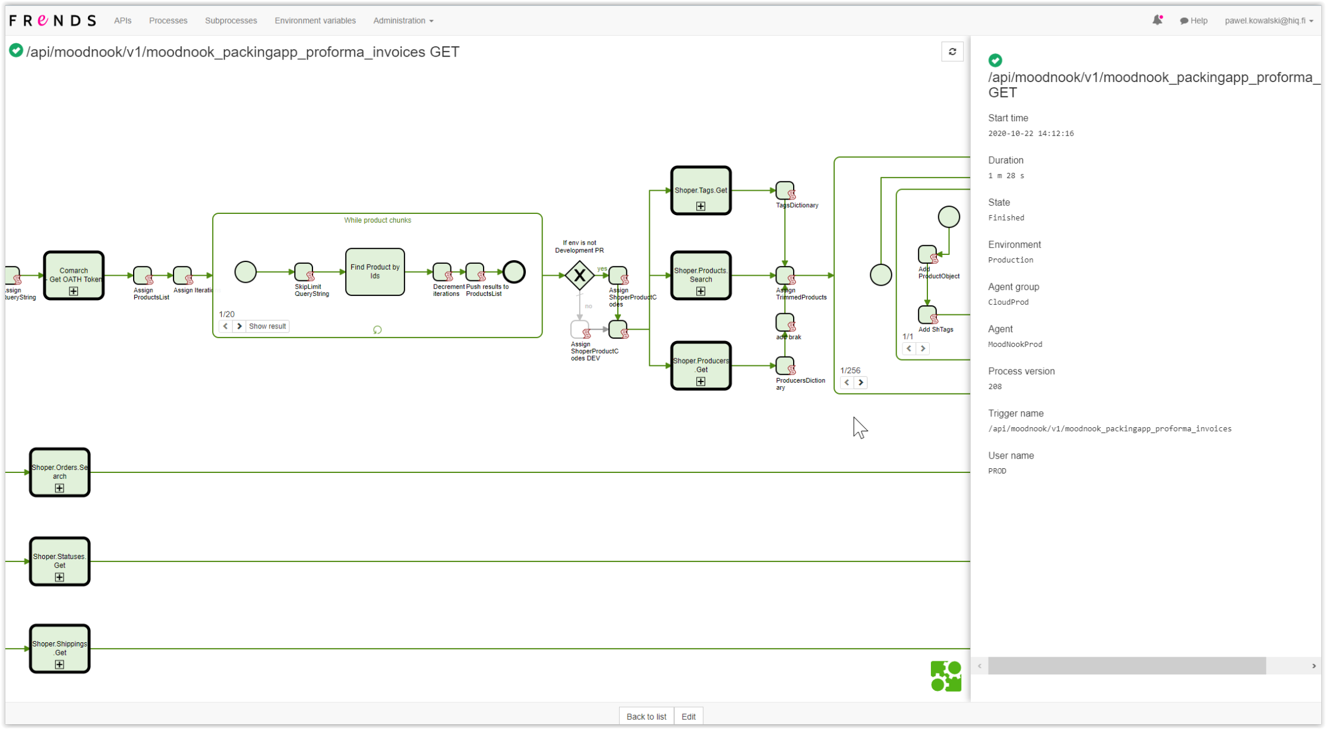Open the Administration dropdown menu

[403, 20]
